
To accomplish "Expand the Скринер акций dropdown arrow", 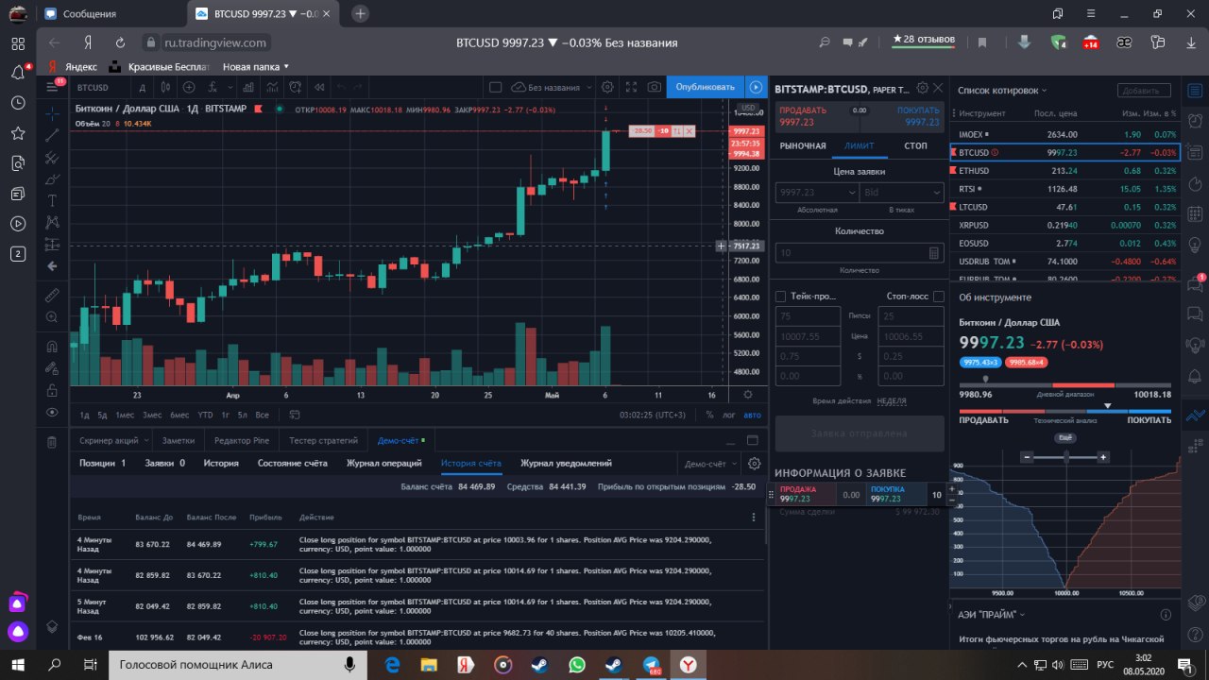I will pyautogui.click(x=146, y=440).
